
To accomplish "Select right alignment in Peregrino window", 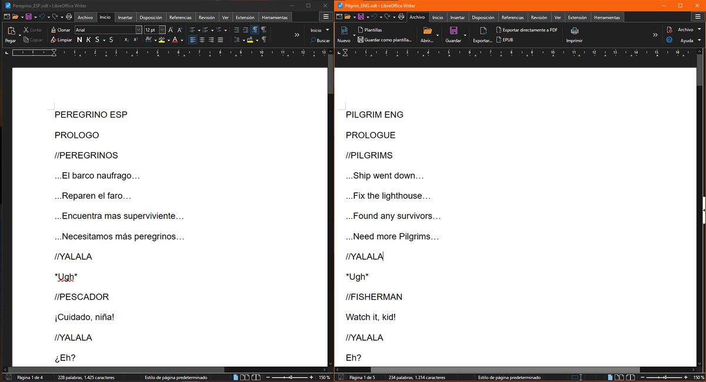I will [211, 40].
